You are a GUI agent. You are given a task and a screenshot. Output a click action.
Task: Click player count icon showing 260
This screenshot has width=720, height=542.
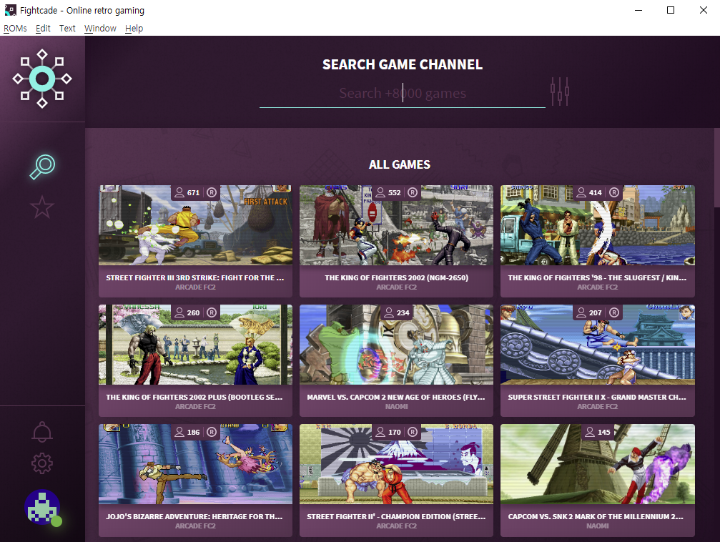coord(179,312)
